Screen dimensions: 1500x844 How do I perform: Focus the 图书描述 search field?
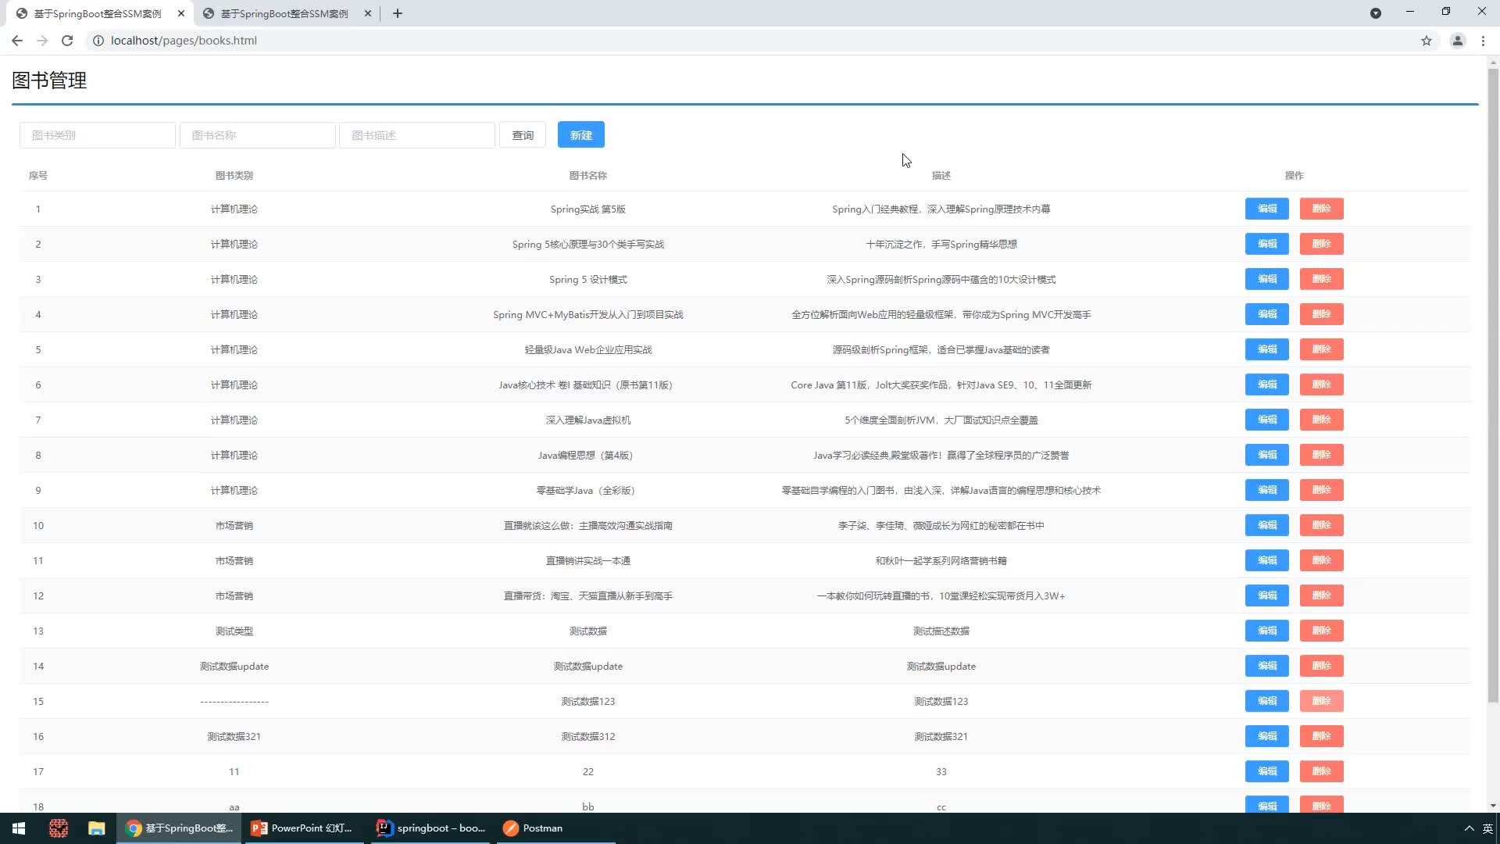[x=417, y=135]
